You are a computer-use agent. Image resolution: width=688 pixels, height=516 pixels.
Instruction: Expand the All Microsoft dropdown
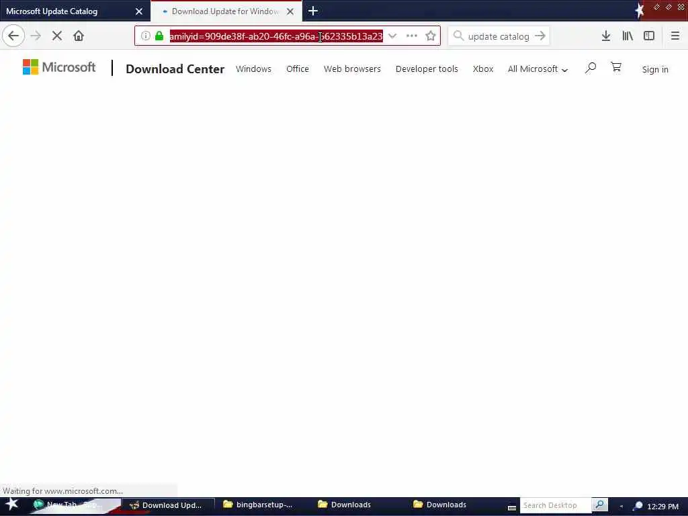(x=537, y=69)
